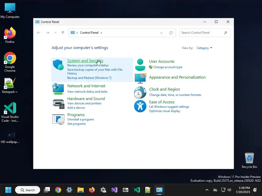Open the Network and Internet heading link
262x196 pixels.
pyautogui.click(x=86, y=86)
